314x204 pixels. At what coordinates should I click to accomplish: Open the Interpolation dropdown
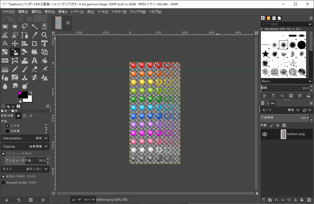(x=25, y=138)
